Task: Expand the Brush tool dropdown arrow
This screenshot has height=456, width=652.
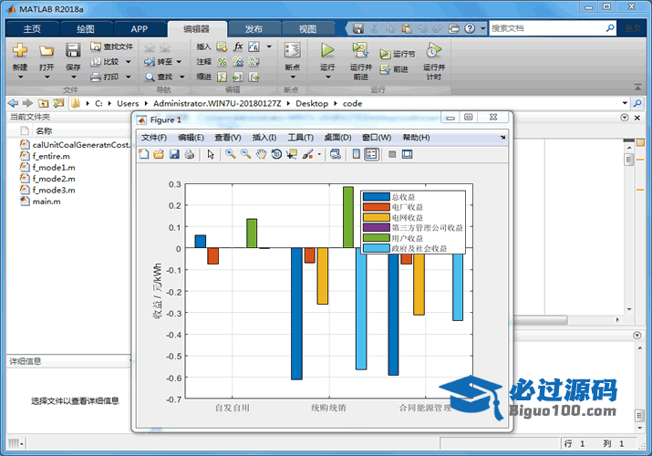Action: [319, 155]
